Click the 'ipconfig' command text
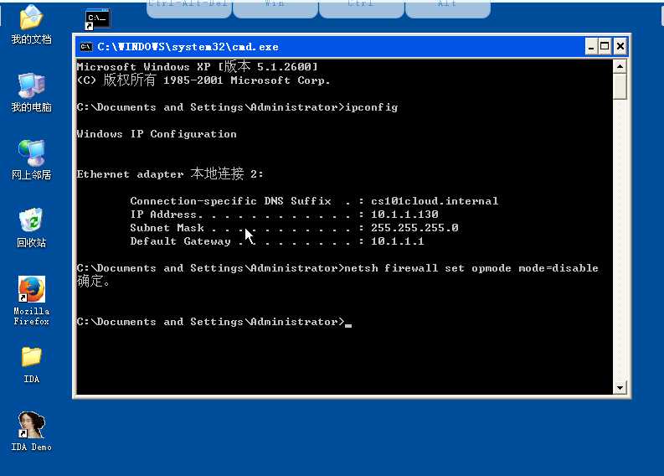664x476 pixels. pyautogui.click(x=372, y=107)
